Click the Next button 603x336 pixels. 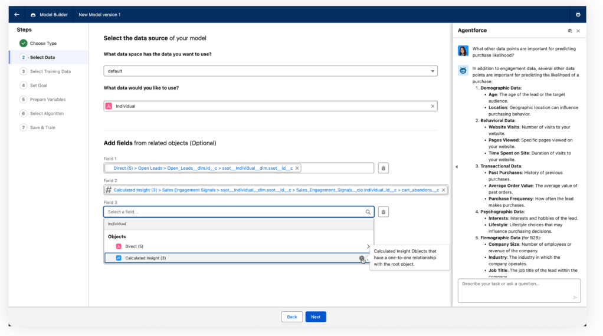(x=316, y=317)
